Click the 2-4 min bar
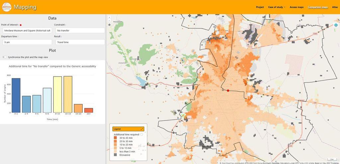The image size is (340, 164). tap(27, 104)
